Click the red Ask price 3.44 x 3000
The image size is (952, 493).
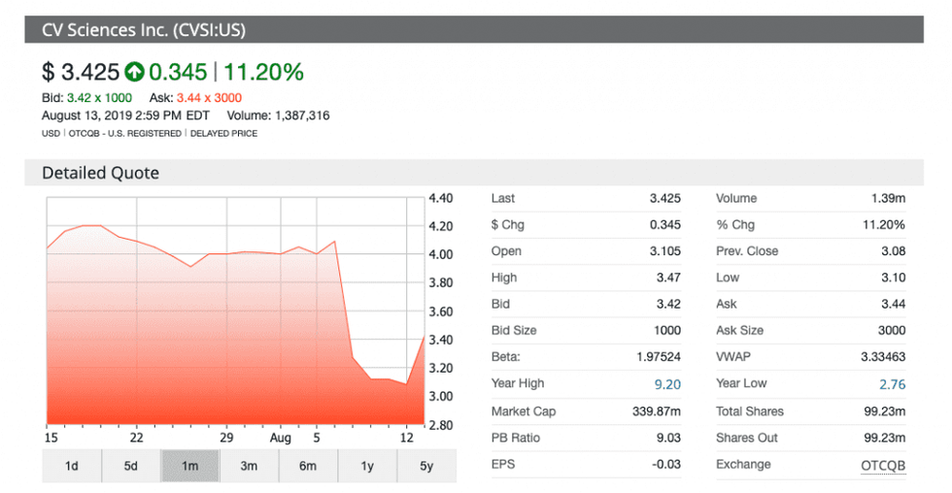pos(209,98)
